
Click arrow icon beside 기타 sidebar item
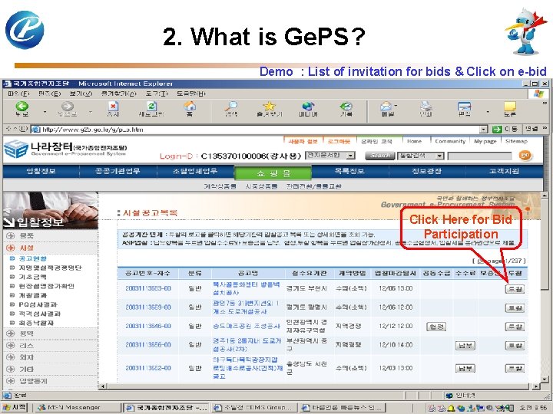(10, 369)
